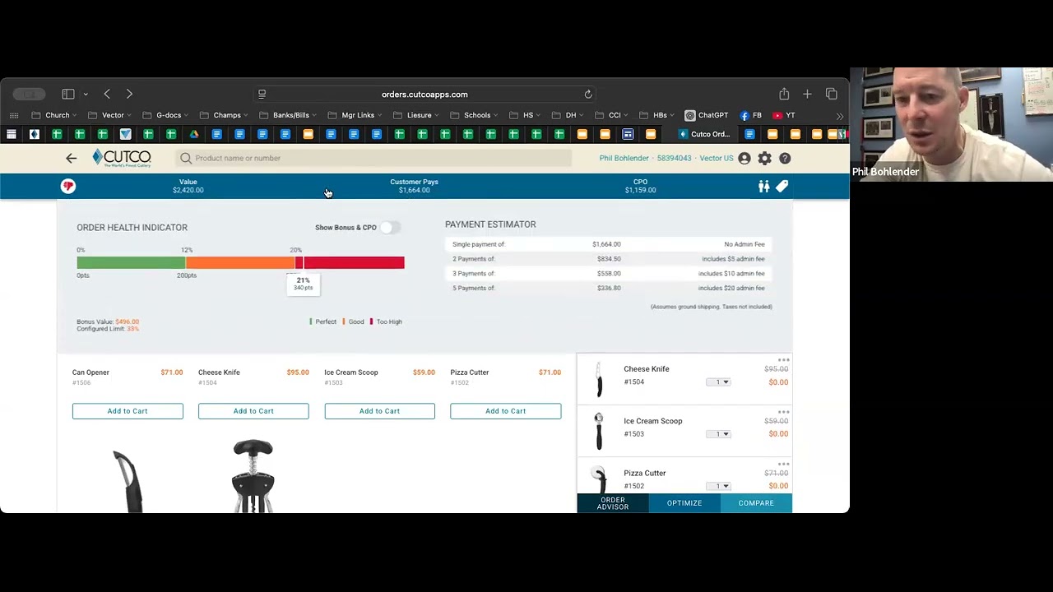The width and height of the screenshot is (1053, 592).
Task: Open the Liesure bookmarks folder
Action: [415, 116]
